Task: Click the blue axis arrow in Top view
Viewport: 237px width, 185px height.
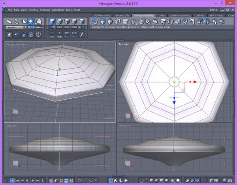Action: pos(174,103)
